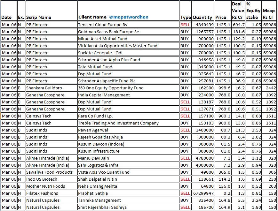This screenshot has width=278, height=211.
Task: Click the 'Deal Value Rs Cr' header
Action: (x=238, y=11)
